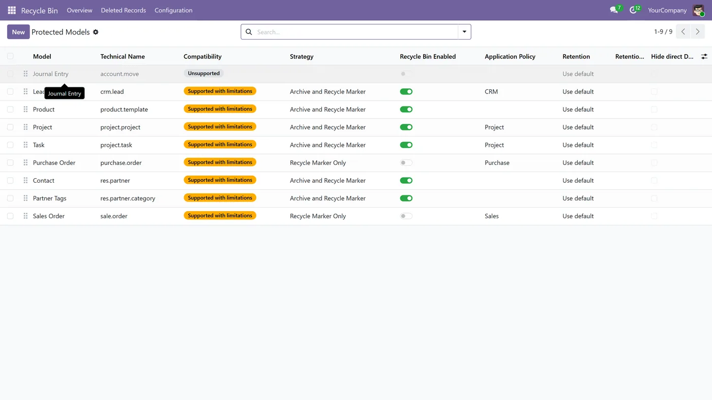Select the Task row checkbox
The height and width of the screenshot is (400, 712).
pos(10,145)
